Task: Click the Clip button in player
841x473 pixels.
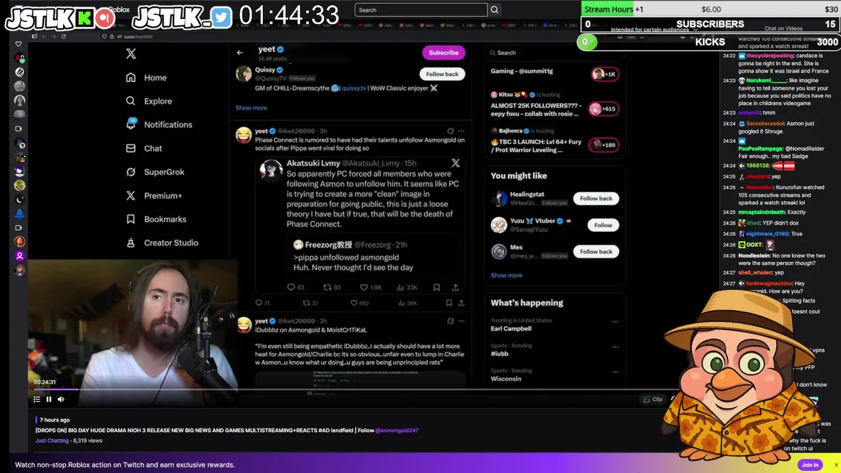Action: [653, 399]
